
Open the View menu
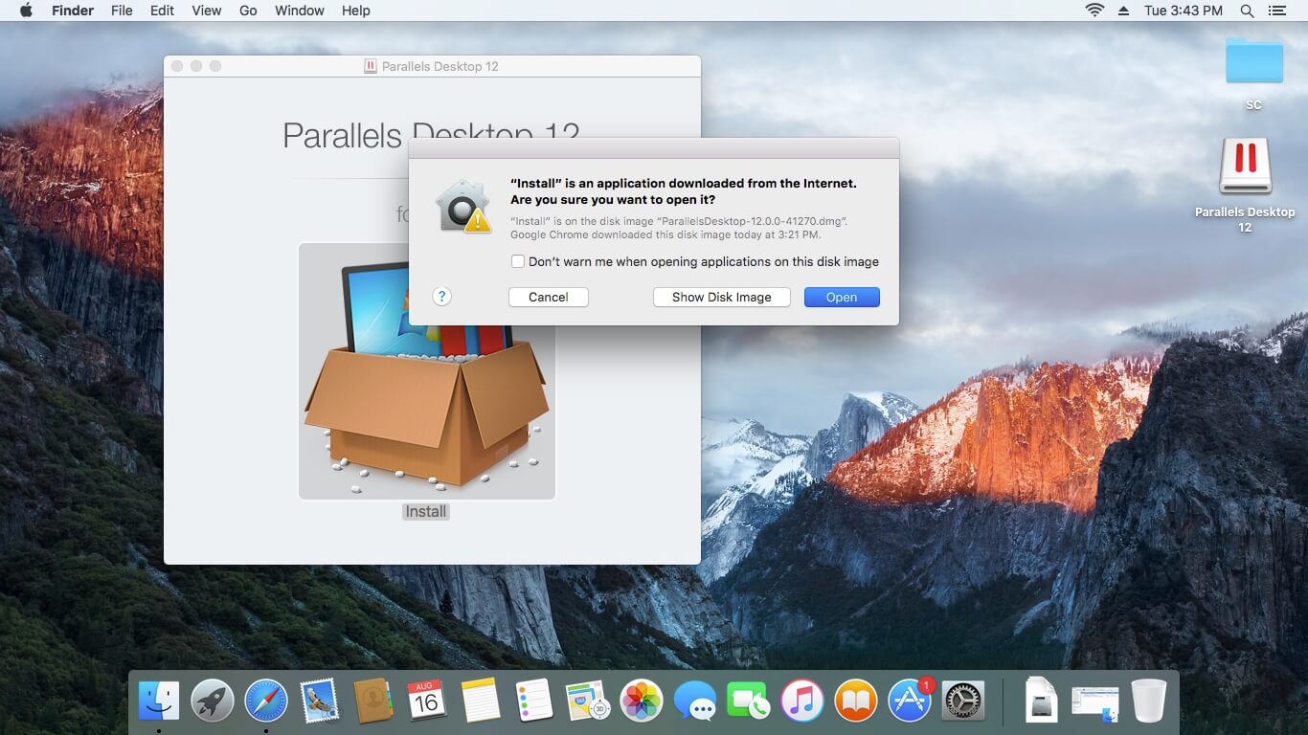tap(207, 11)
